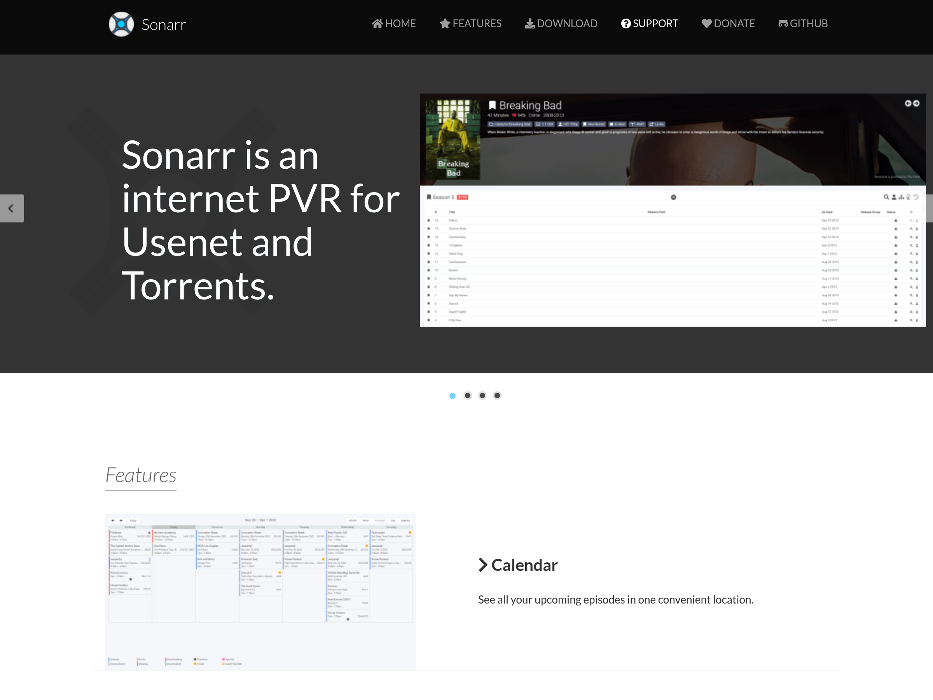
Task: Open the DOWNLOAD menu item text
Action: pyautogui.click(x=567, y=24)
